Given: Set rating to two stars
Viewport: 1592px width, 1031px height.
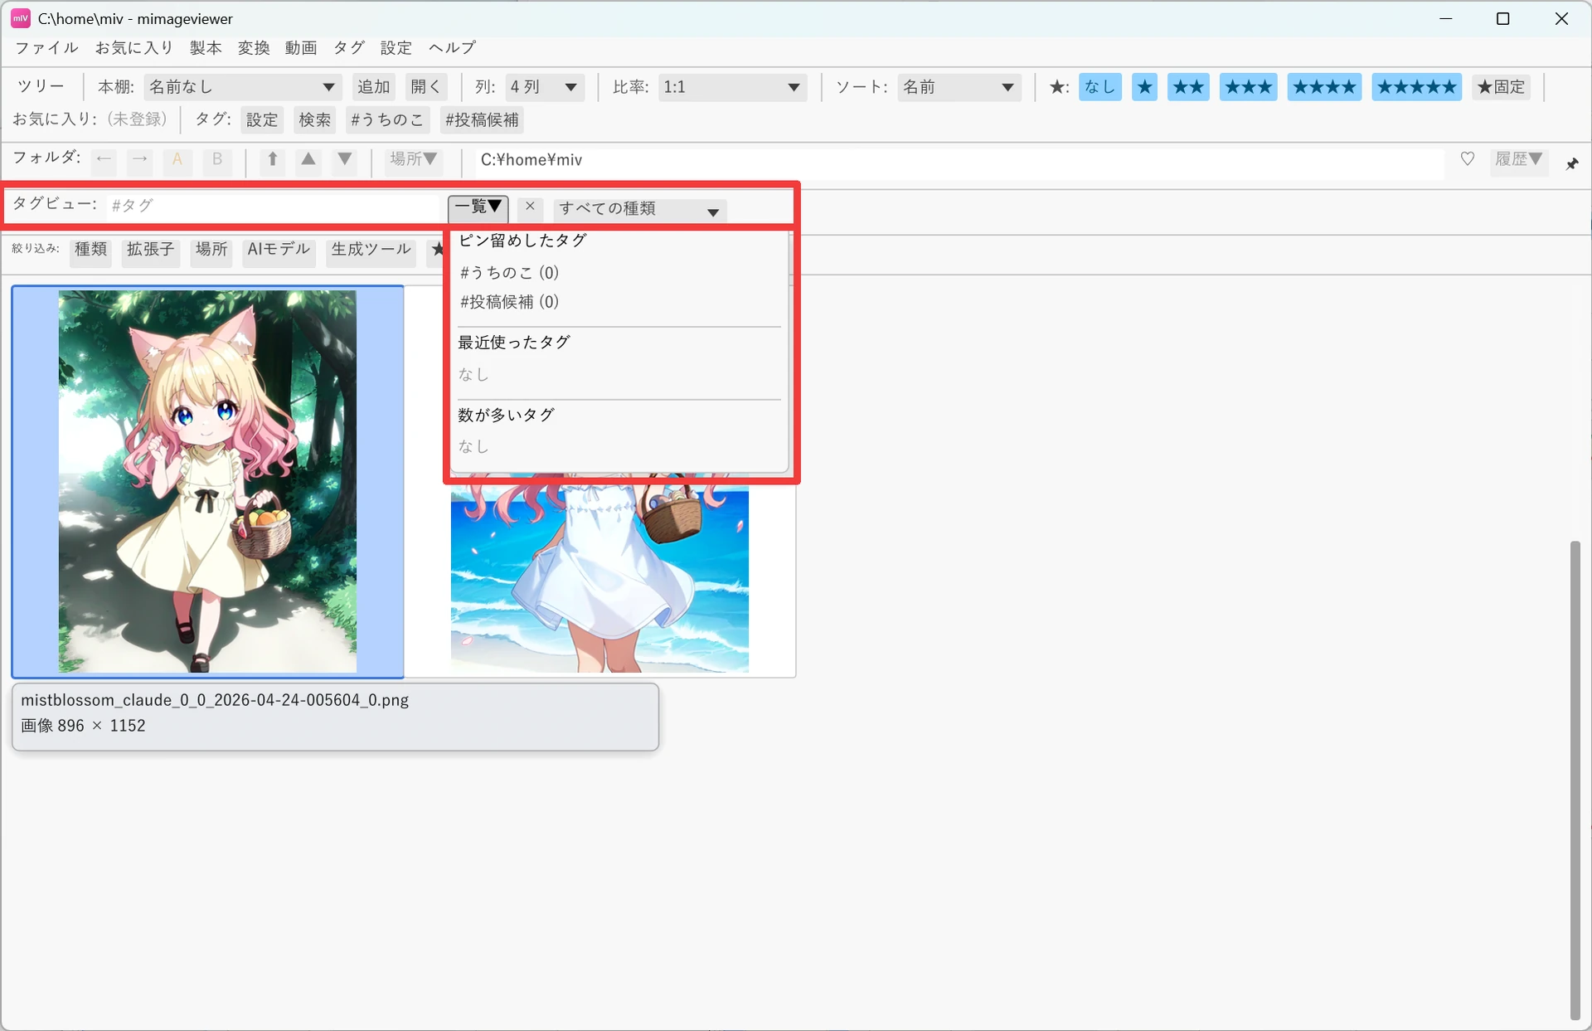Looking at the screenshot, I should 1188,87.
